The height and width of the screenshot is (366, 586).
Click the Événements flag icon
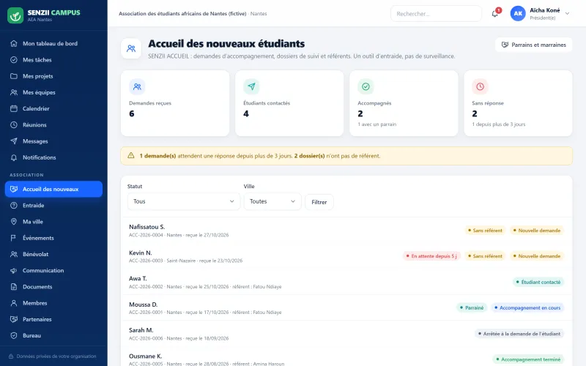tap(14, 238)
